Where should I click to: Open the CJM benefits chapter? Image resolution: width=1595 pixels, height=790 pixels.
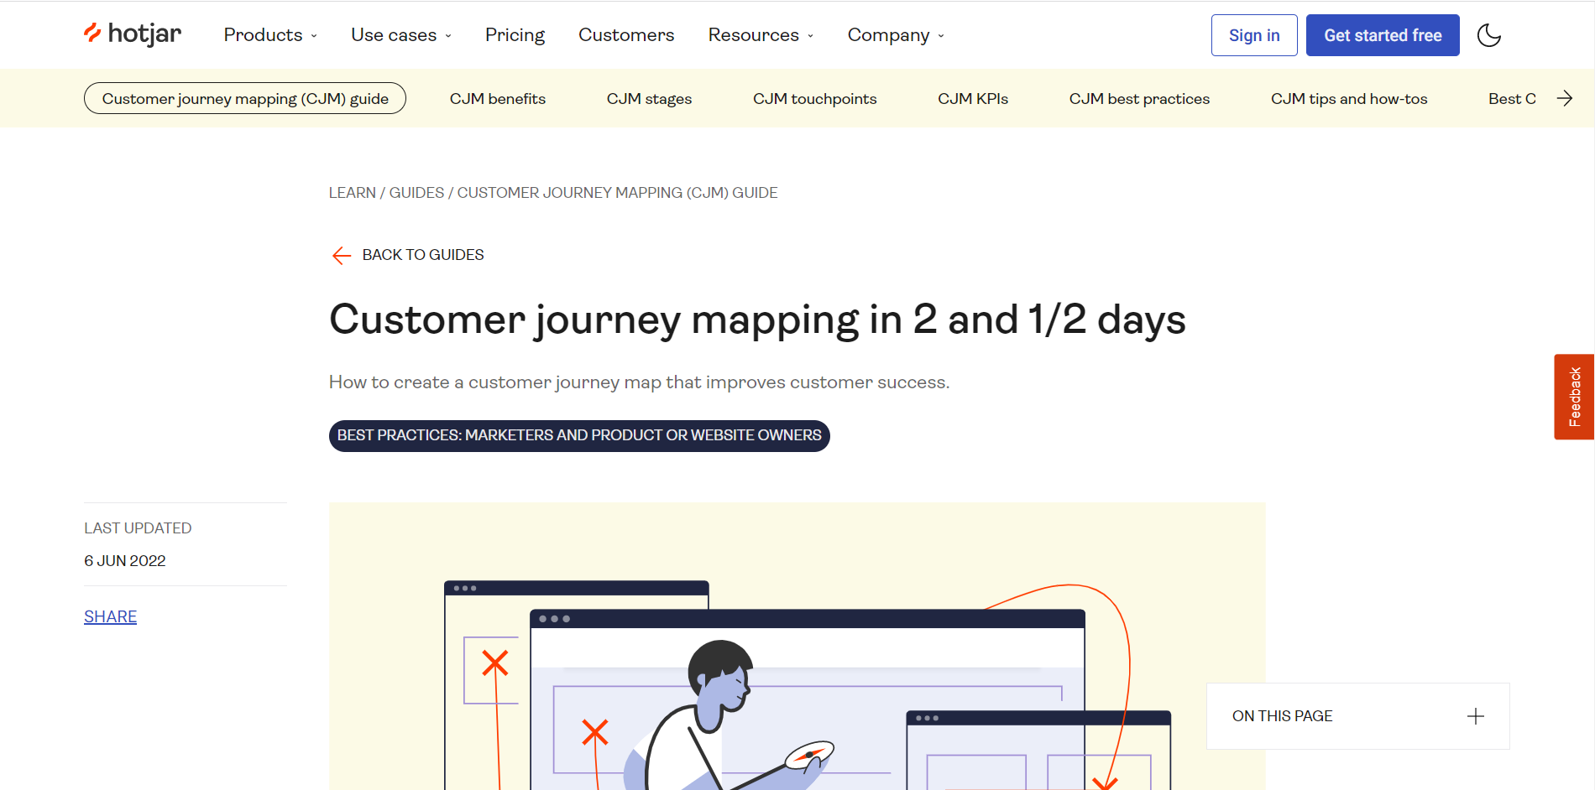(498, 99)
